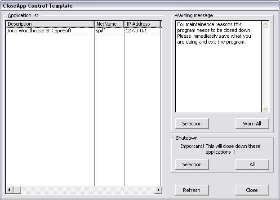Click inside the warning message text box
This screenshot has width=280, height=200.
pos(218,67)
